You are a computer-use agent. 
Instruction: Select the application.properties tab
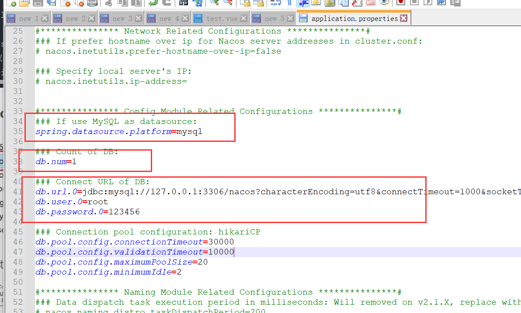[354, 18]
